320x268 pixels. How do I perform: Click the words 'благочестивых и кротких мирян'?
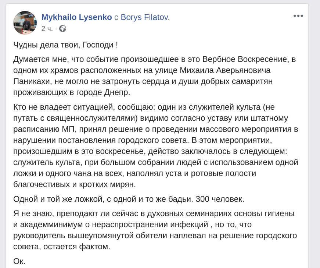74,184
